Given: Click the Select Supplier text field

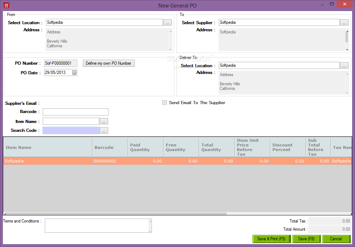Looking at the screenshot, I should [x=279, y=22].
